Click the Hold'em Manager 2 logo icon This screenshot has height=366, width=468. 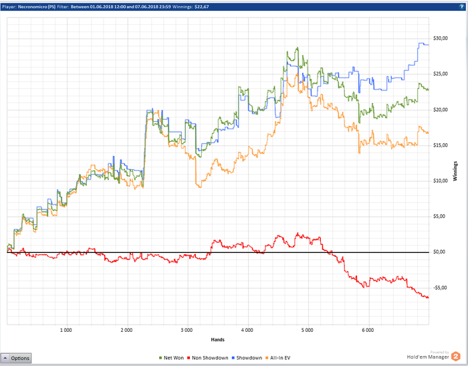pos(456,357)
